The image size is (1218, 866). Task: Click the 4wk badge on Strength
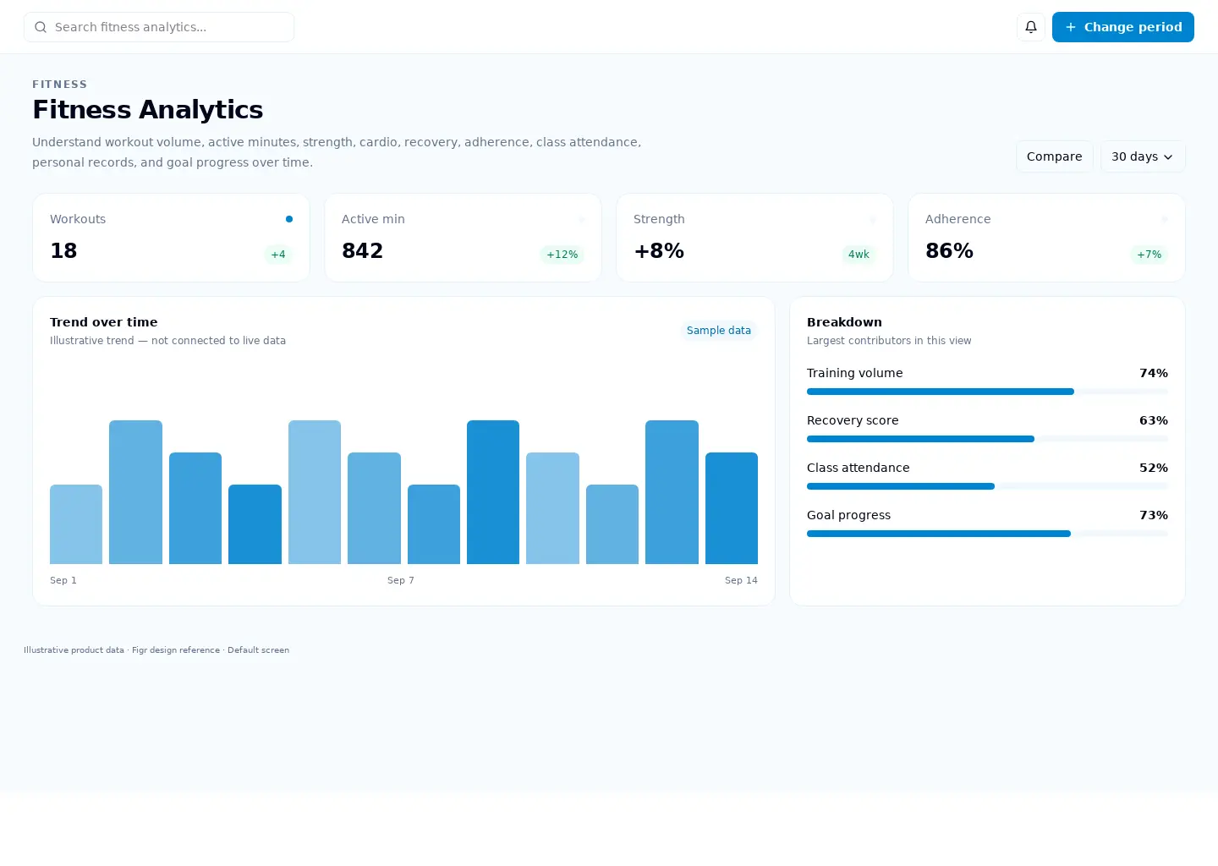click(x=859, y=255)
